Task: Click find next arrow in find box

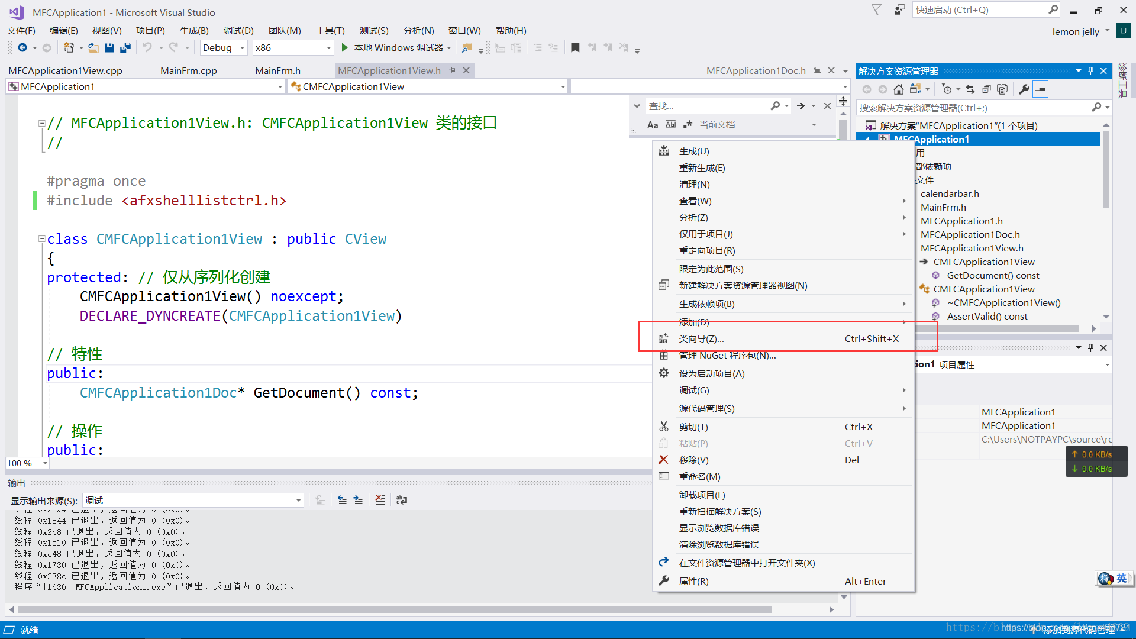Action: coord(801,106)
